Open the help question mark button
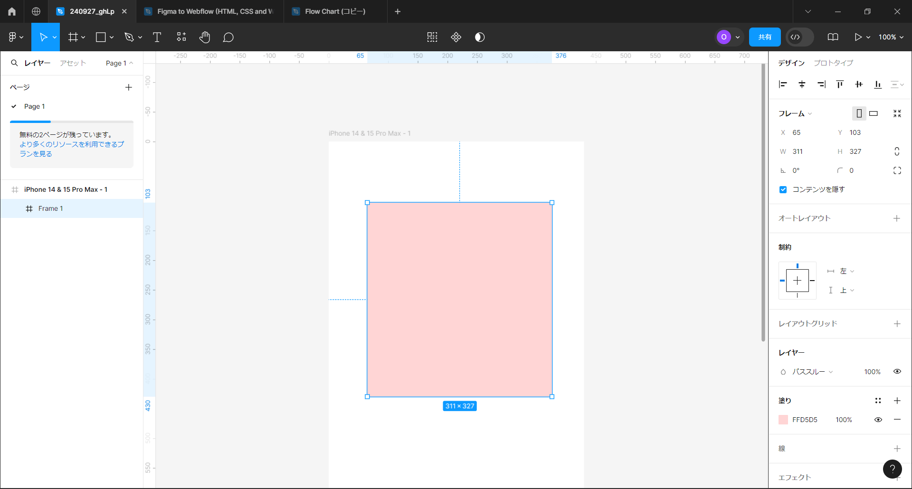Image resolution: width=912 pixels, height=489 pixels. 893,469
